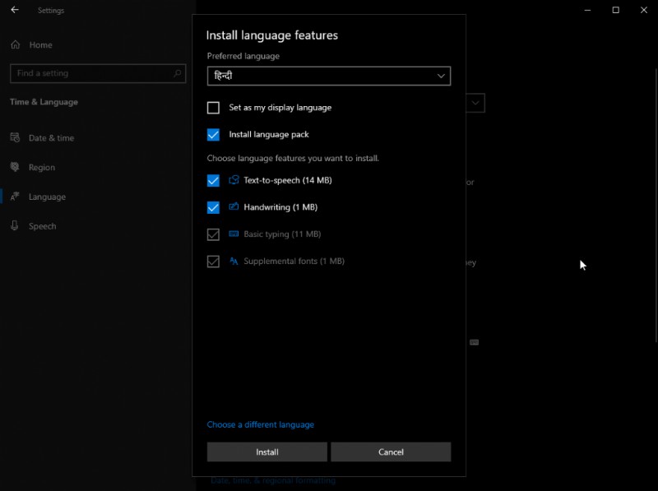Click the Home house icon
This screenshot has height=491, width=658.
14,44
